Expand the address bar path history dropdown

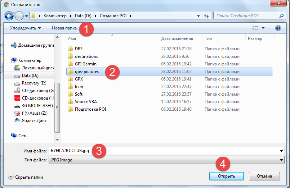pyautogui.click(x=198, y=16)
